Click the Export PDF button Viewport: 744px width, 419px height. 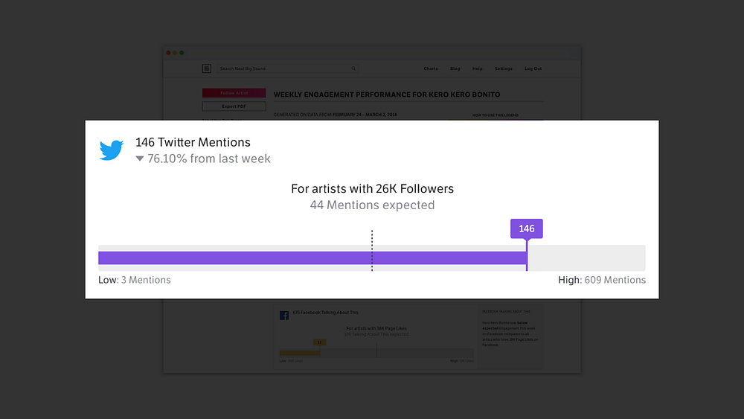tap(234, 106)
